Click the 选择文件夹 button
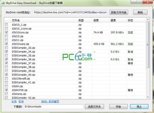This screenshot has height=113, width=154. pos(94,107)
